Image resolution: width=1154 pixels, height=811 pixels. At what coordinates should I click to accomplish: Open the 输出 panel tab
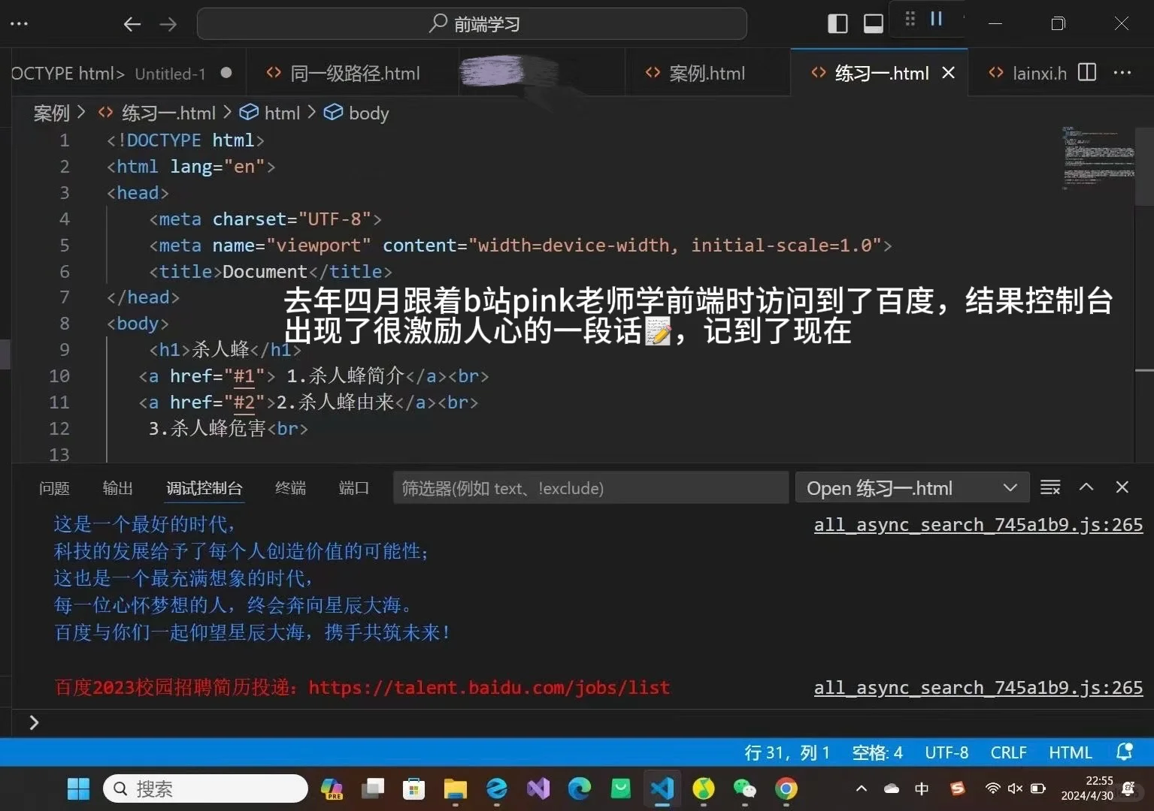coord(117,488)
